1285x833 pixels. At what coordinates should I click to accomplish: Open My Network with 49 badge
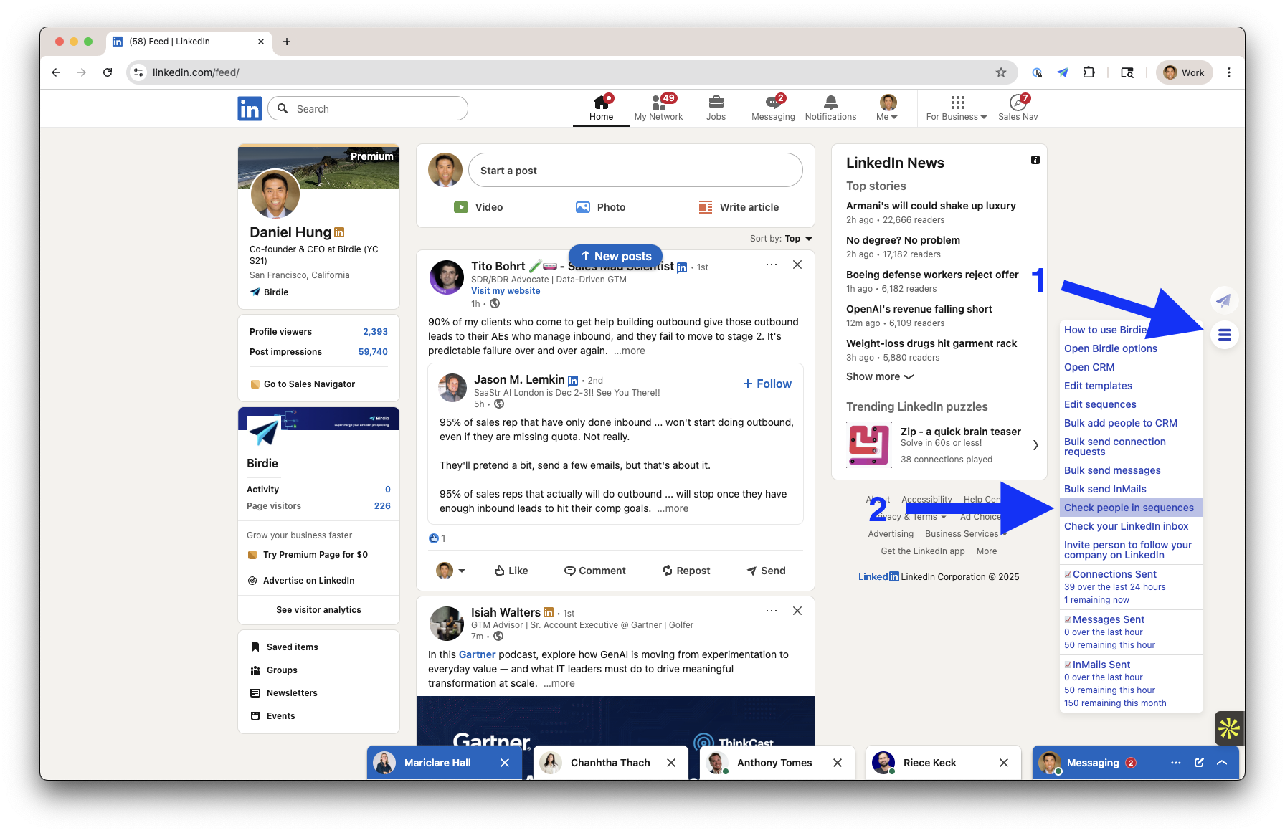coord(658,108)
